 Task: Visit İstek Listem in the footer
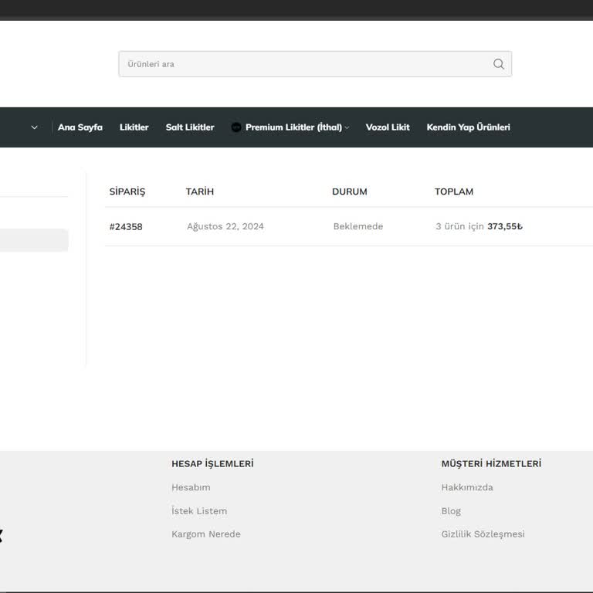(x=199, y=511)
